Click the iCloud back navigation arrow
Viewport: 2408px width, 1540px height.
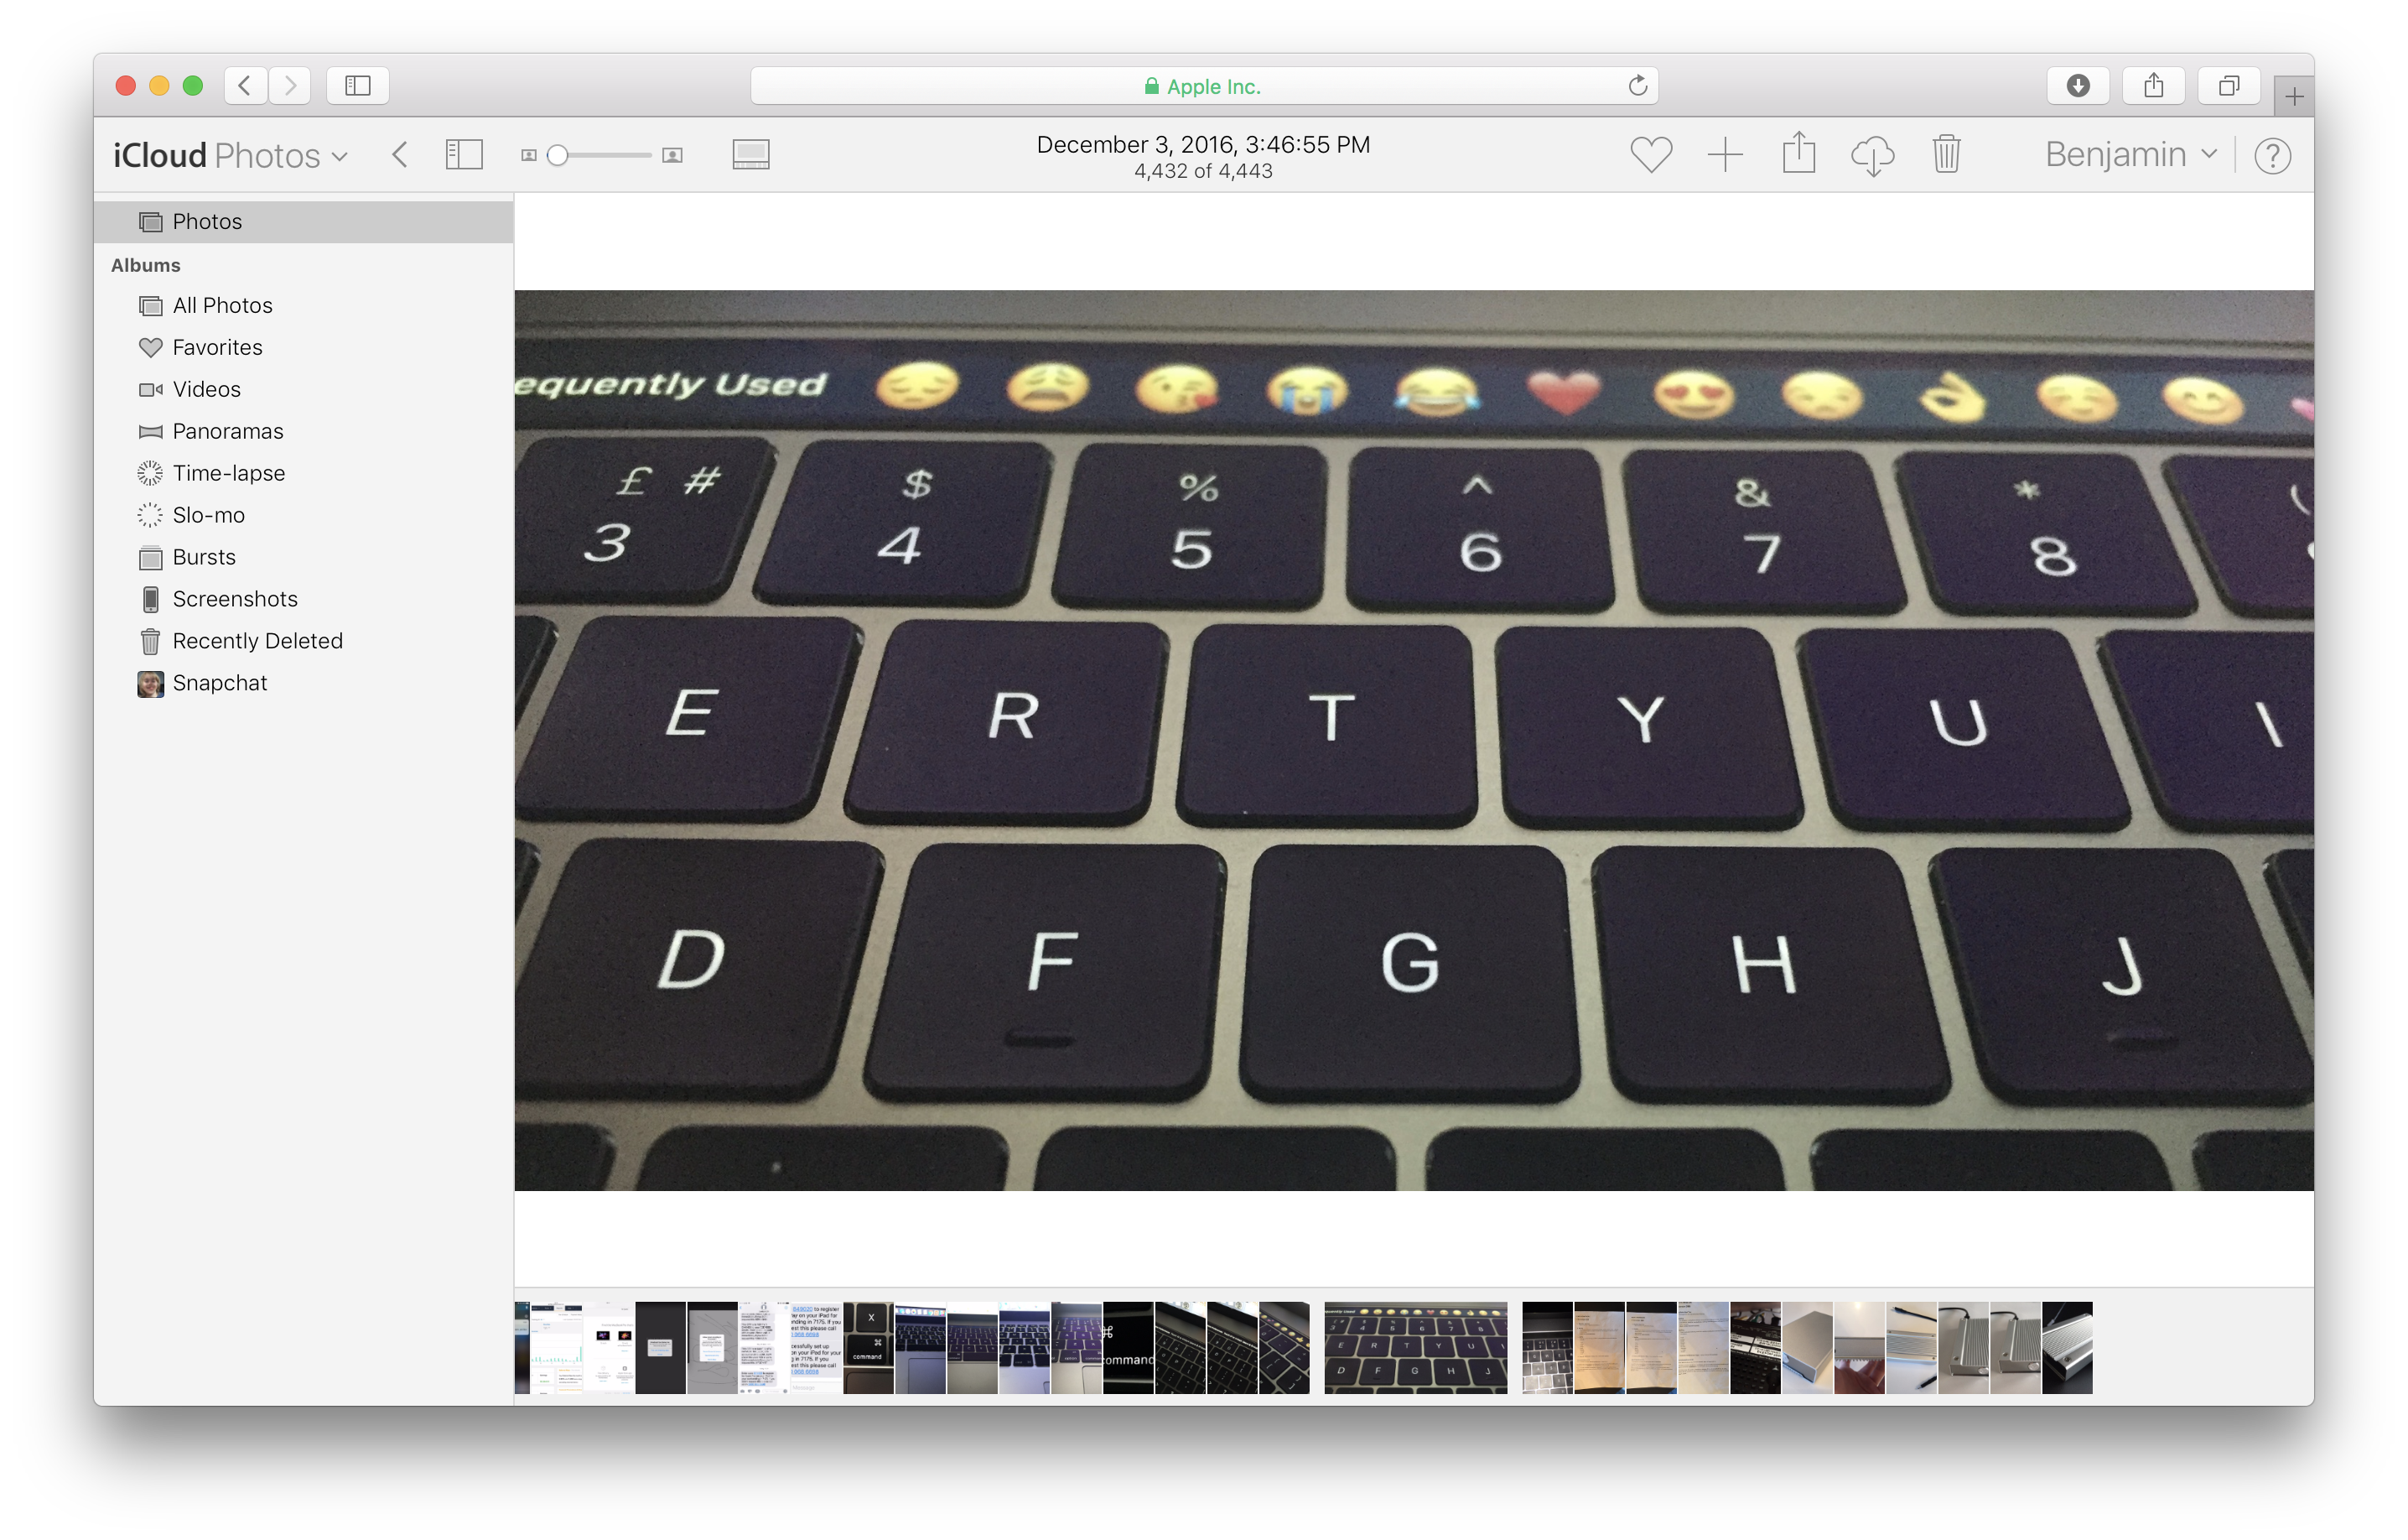(398, 153)
